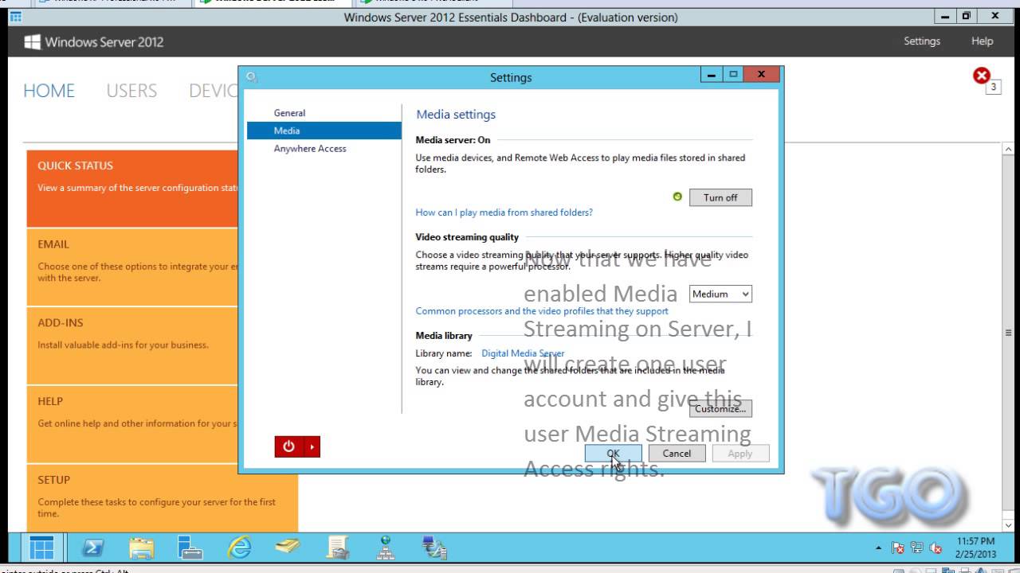Open the HOME tab of Dashboard

[49, 91]
